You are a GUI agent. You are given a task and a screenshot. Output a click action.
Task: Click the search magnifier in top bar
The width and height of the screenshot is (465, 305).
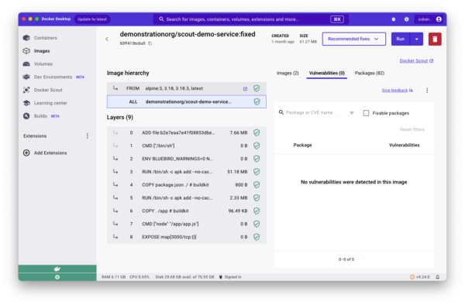pyautogui.click(x=161, y=19)
